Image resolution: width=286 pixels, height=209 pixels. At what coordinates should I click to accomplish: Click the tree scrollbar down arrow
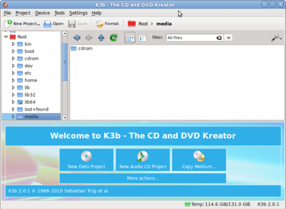[x=64, y=118]
